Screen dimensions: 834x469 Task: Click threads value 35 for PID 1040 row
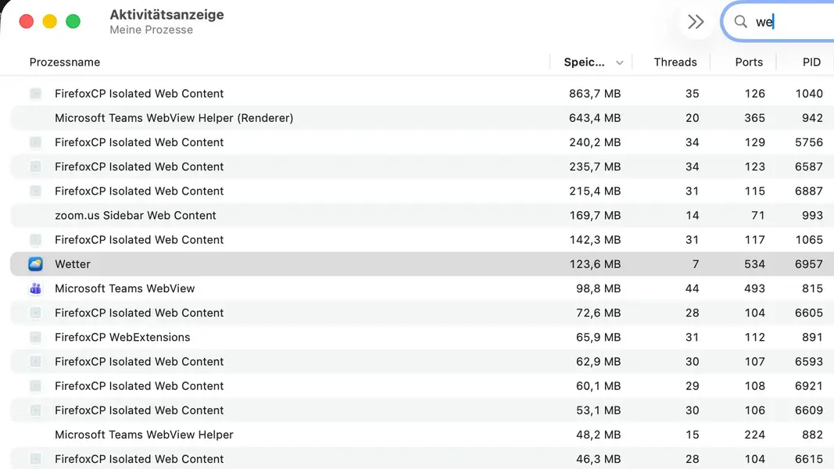[x=692, y=94]
